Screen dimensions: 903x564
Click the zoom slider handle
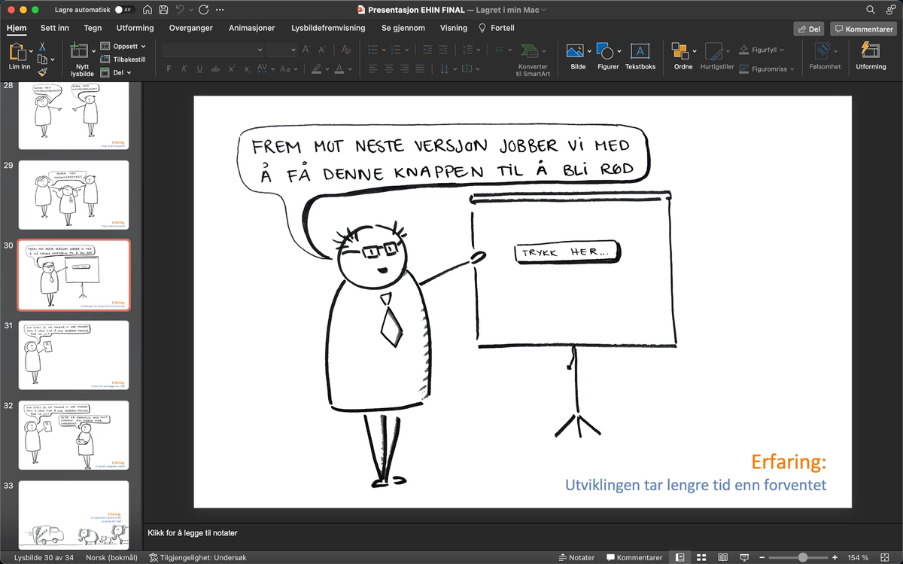[x=803, y=557]
